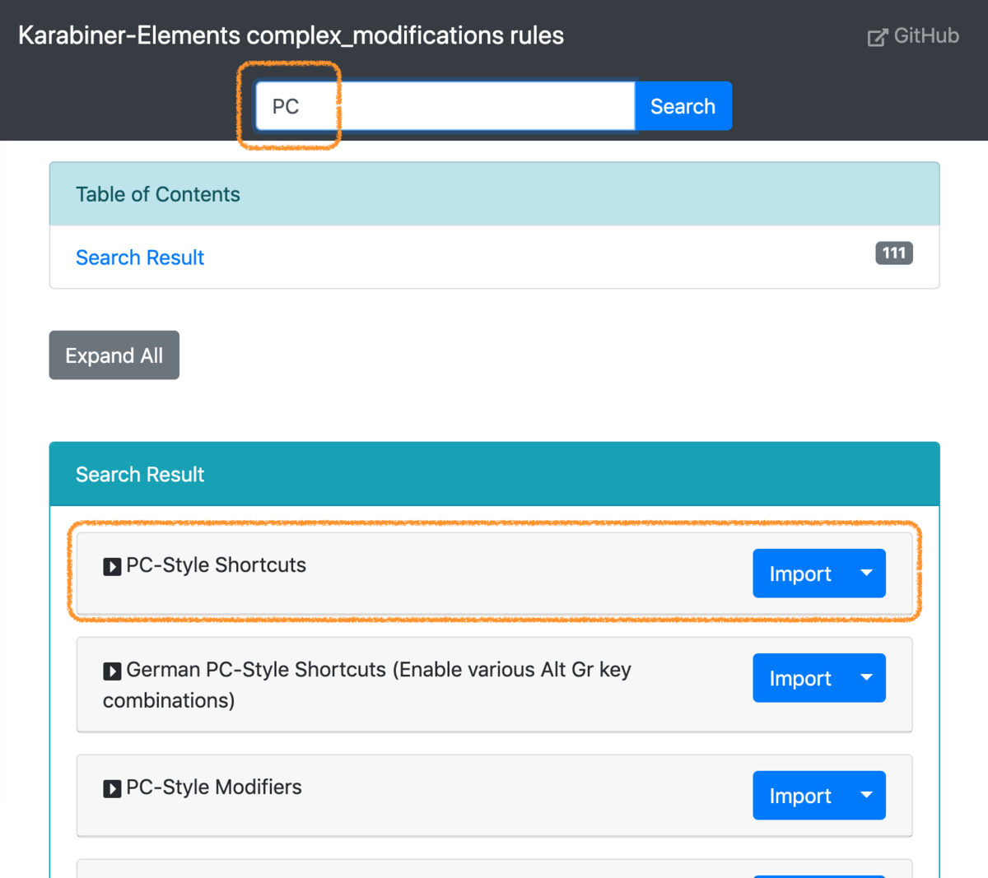Import the German PC-Style Shortcuts rule

800,678
